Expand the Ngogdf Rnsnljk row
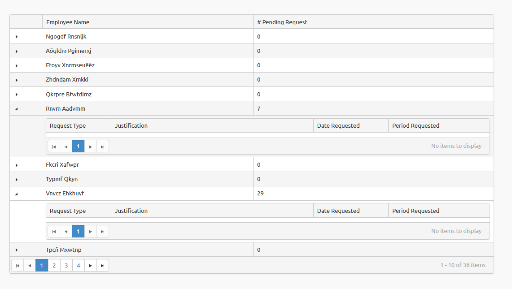Screen dimensions: 512x289 coord(17,37)
